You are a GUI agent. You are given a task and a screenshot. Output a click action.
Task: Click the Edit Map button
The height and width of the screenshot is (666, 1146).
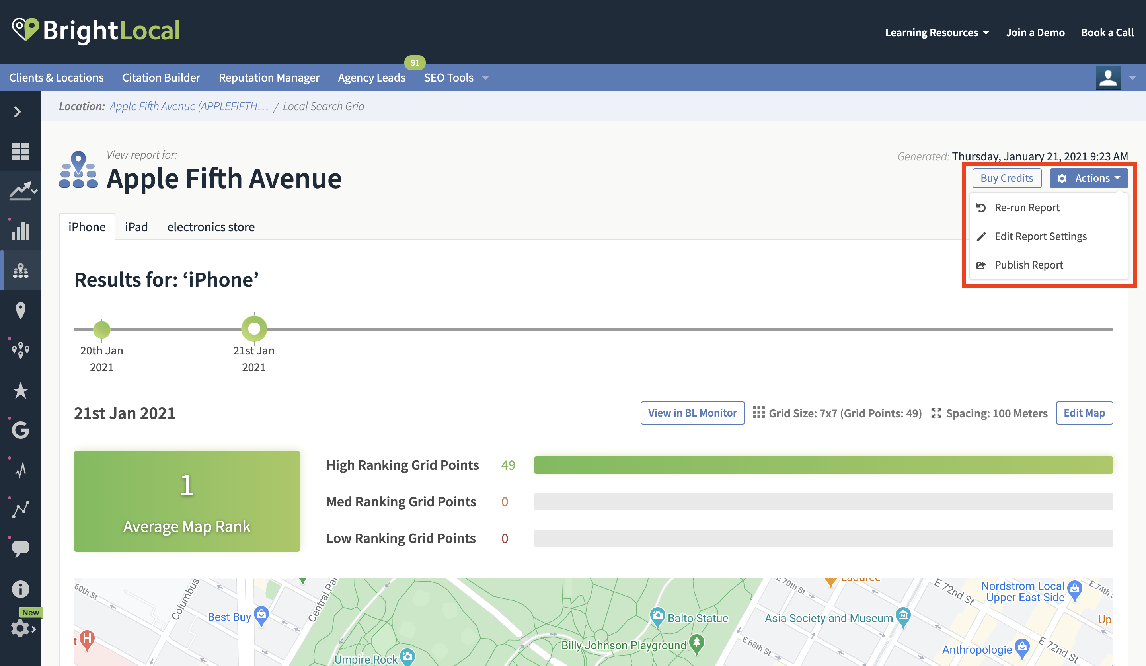click(x=1084, y=413)
